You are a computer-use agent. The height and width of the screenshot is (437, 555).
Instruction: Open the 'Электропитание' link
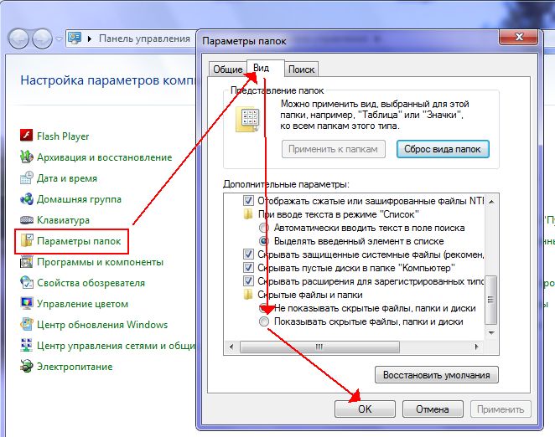pyautogui.click(x=75, y=367)
